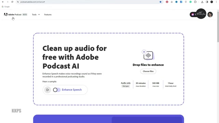
Task: Click the browser forward arrow
Action: 8,2
